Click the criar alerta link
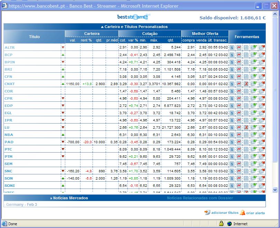The width and height of the screenshot is (280, 228). 255,213
